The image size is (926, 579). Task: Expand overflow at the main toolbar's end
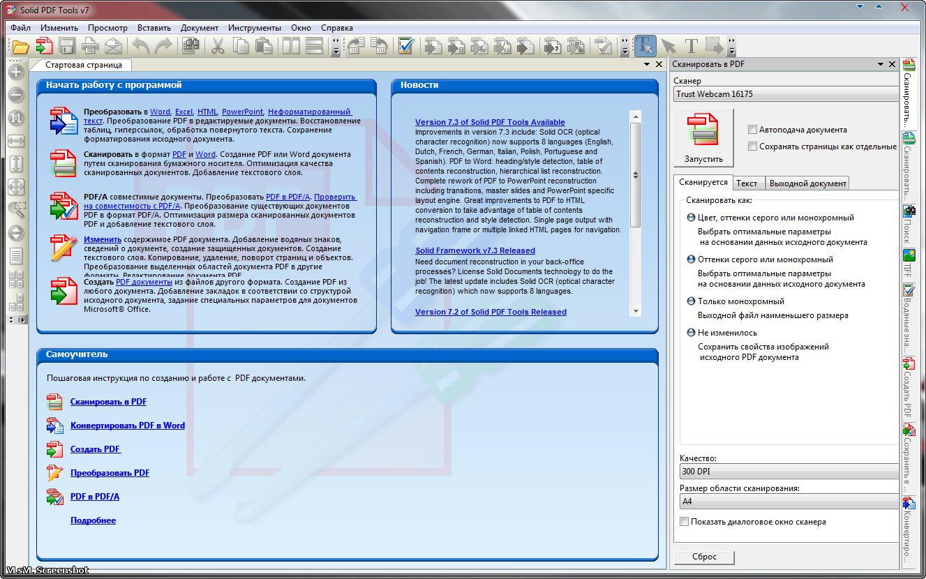(731, 47)
